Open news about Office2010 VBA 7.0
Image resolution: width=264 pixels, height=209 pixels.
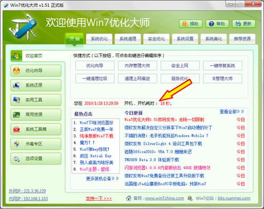(158, 152)
